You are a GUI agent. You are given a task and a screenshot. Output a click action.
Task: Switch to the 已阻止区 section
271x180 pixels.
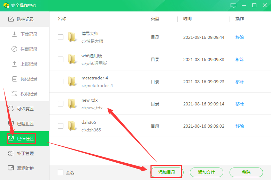[24, 123]
